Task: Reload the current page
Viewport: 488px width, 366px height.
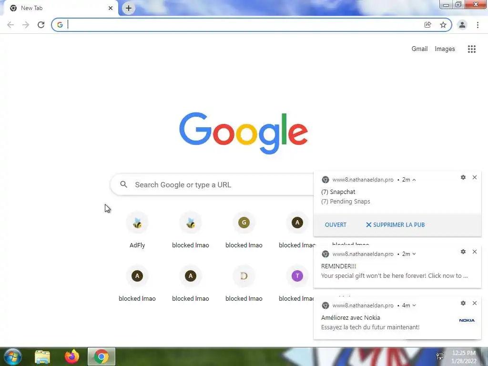Action: [x=41, y=25]
